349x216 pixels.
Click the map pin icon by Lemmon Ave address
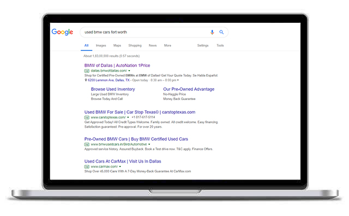point(86,80)
